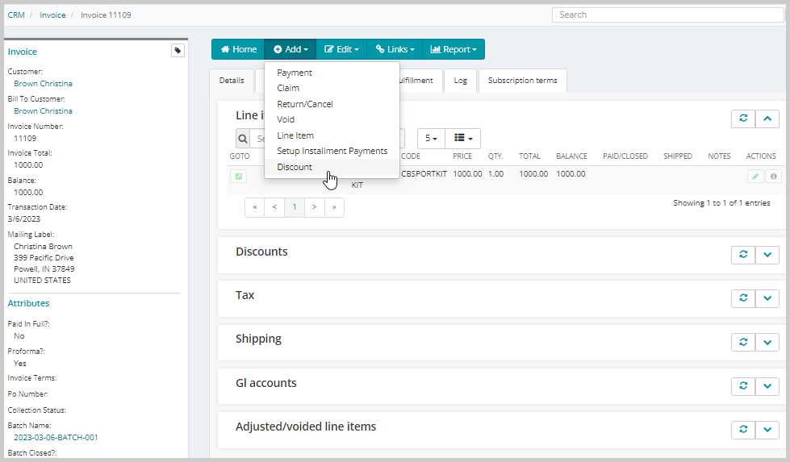Click the Add dropdown button
790x462 pixels.
pos(291,49)
